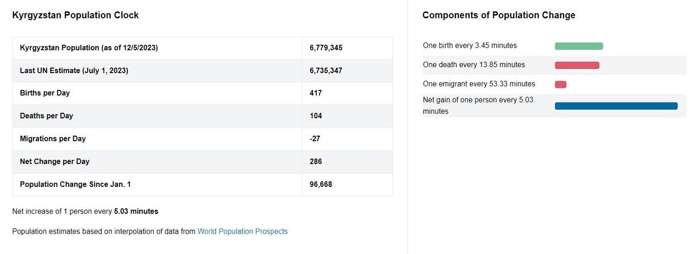Click the Kyrgyzstan Population Clock heading
Viewport: 696px width, 254px height.
point(75,15)
